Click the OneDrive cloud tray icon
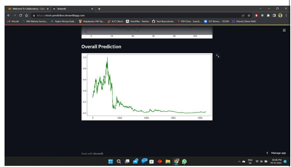 [244, 162]
